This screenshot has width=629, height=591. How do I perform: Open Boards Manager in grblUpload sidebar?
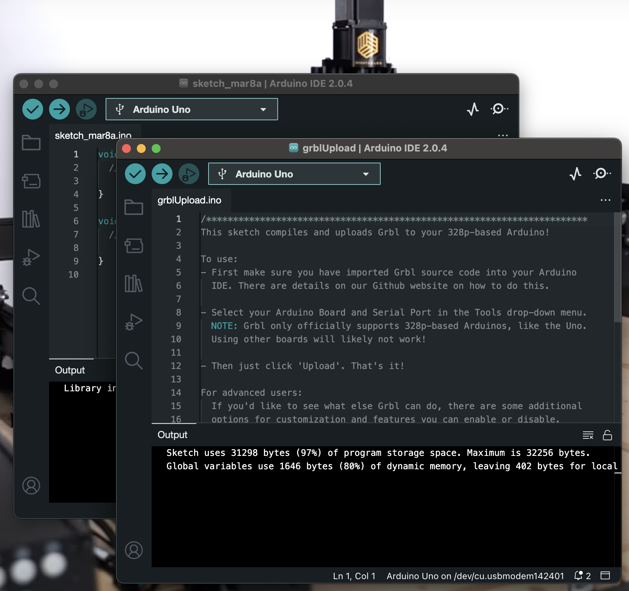point(134,245)
